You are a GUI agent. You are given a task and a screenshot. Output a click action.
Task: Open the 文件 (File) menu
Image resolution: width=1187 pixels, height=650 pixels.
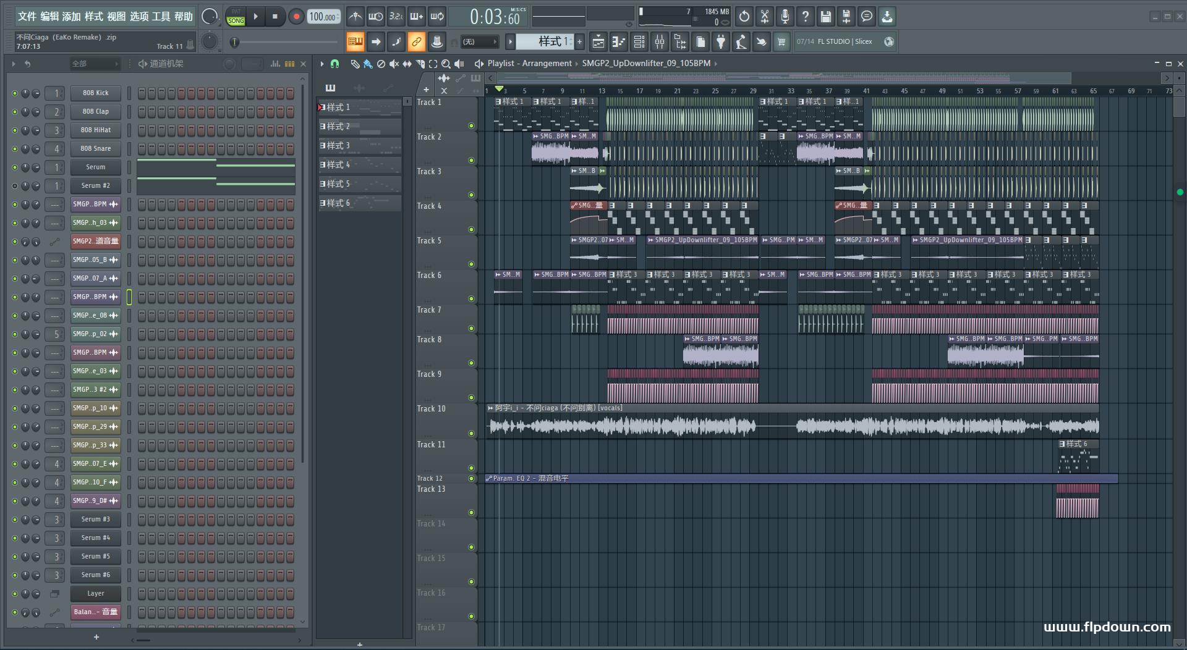(27, 17)
